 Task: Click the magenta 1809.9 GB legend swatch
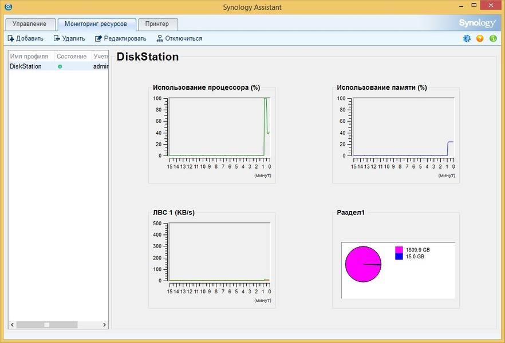tap(399, 250)
